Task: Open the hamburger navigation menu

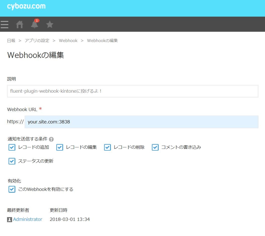Action: pos(5,24)
